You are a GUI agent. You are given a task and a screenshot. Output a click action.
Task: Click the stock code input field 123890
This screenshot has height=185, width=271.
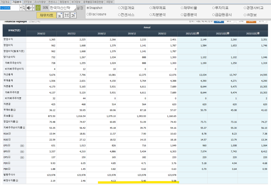(10, 8)
